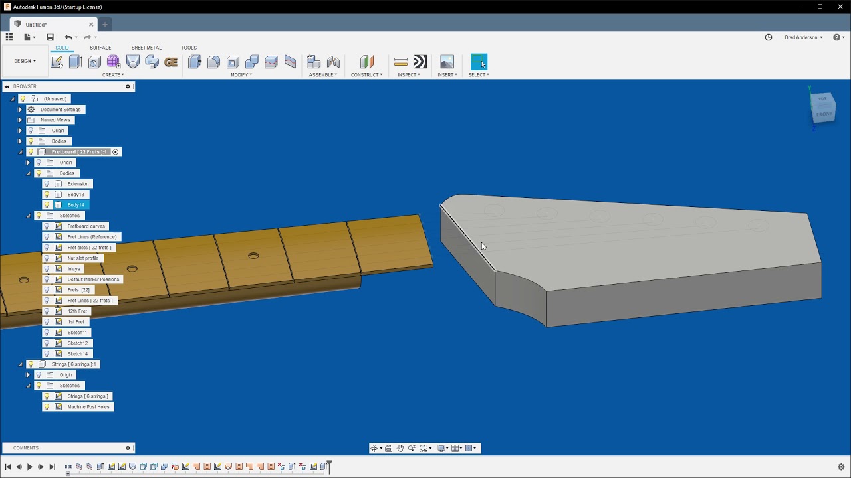This screenshot has width=851, height=478.
Task: Click the Create Sketch tool icon
Action: tap(57, 62)
